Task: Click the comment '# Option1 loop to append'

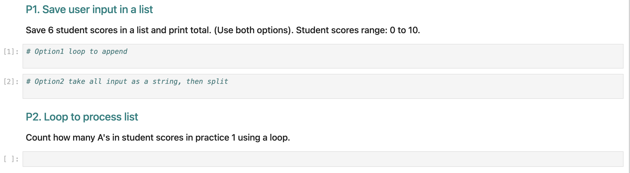Action: pos(77,51)
